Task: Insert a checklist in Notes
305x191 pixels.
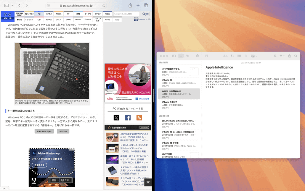Action: click(233, 56)
